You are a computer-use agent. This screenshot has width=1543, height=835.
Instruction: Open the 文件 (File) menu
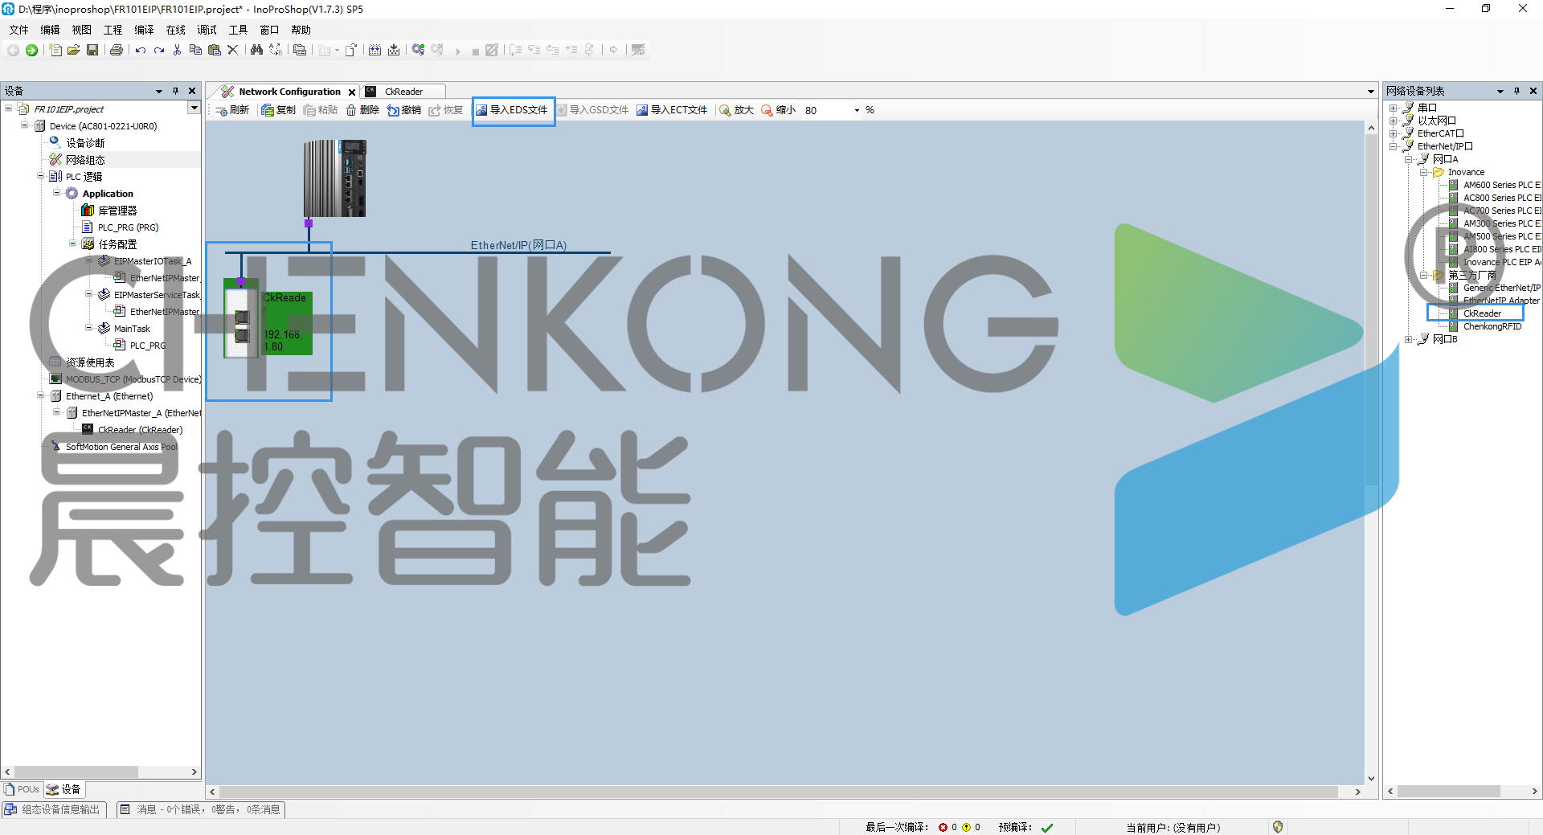coord(18,30)
